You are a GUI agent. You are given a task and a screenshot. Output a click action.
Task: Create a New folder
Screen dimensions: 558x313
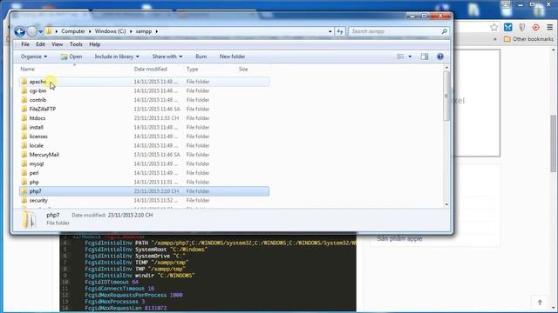pos(232,57)
